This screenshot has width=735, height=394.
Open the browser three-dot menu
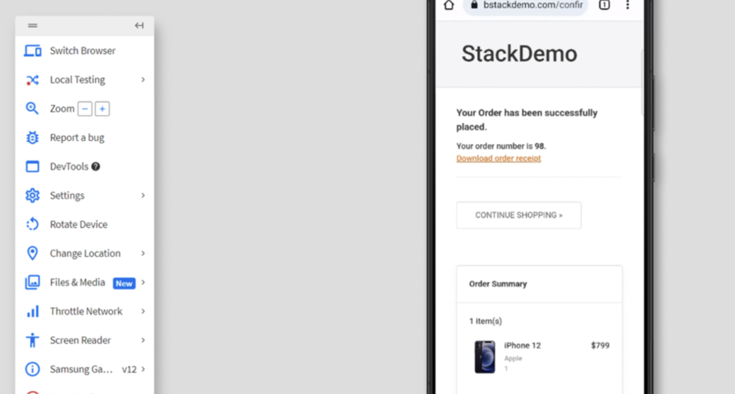coord(628,5)
